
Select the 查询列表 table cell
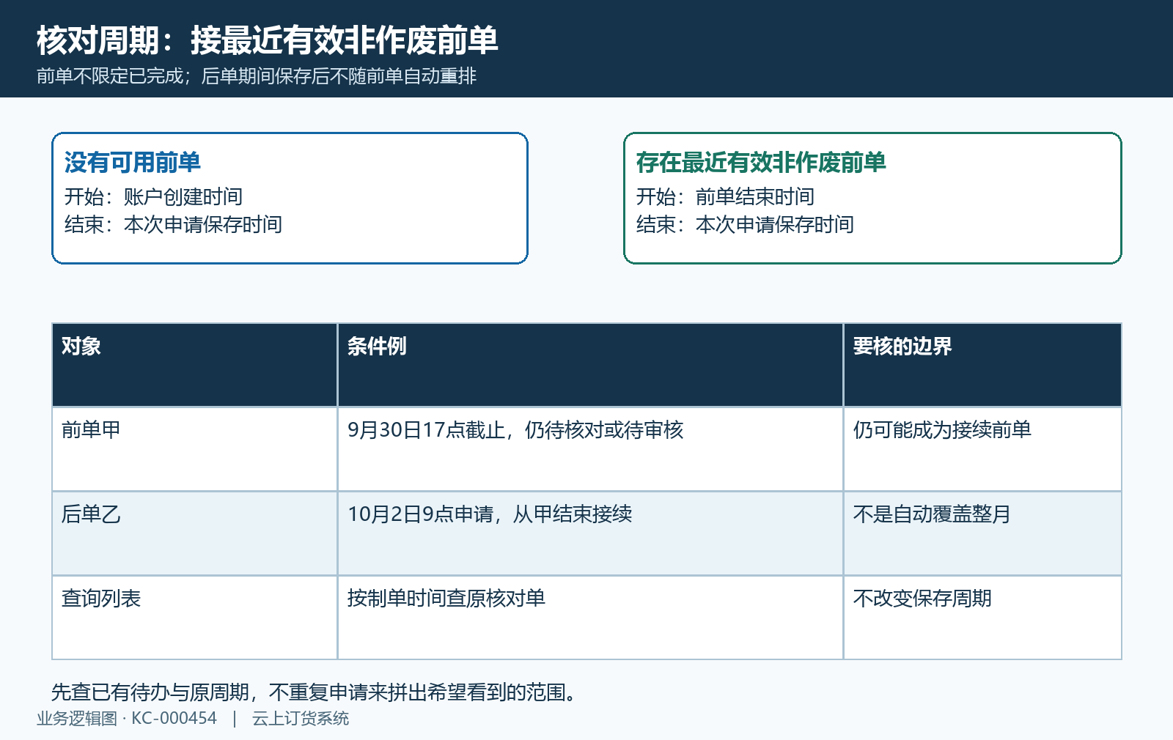[194, 618]
